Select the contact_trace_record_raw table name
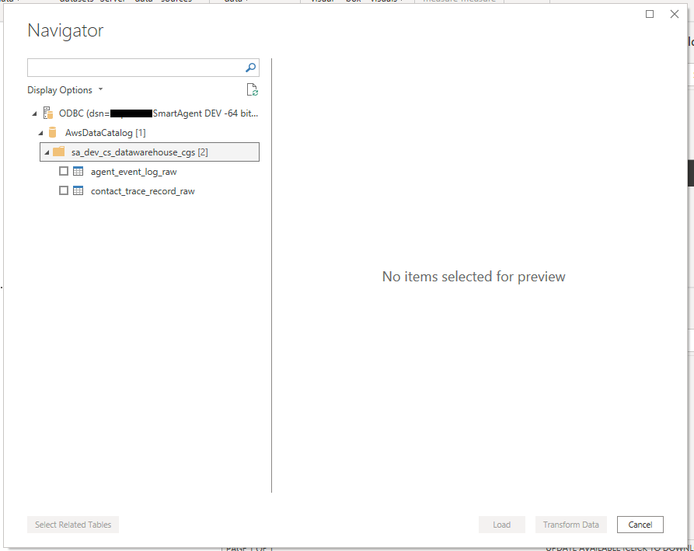The image size is (694, 551). 142,191
